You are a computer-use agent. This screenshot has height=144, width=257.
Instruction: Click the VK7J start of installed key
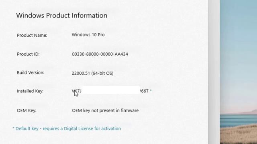tap(77, 91)
